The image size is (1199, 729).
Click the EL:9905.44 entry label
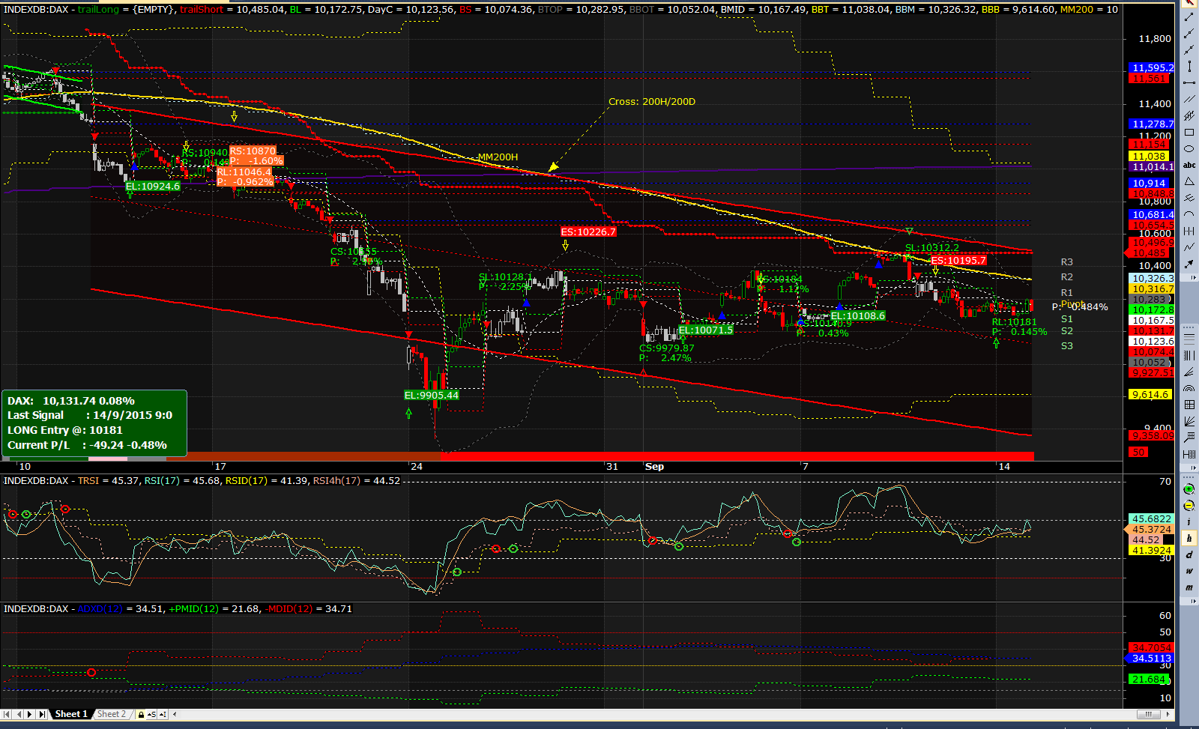(x=432, y=395)
